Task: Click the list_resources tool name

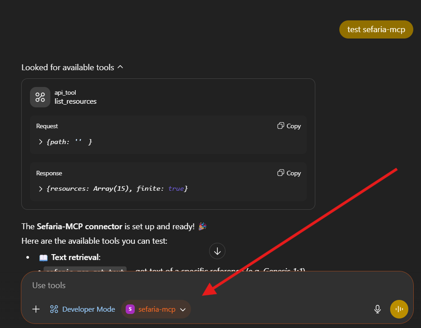Action: tap(75, 101)
